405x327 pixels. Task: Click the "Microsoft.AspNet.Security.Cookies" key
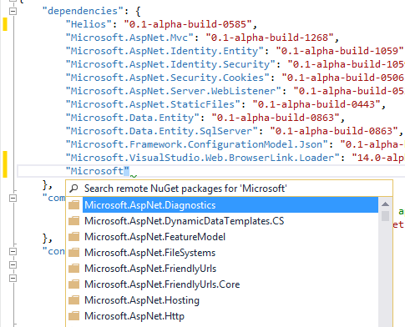click(168, 78)
